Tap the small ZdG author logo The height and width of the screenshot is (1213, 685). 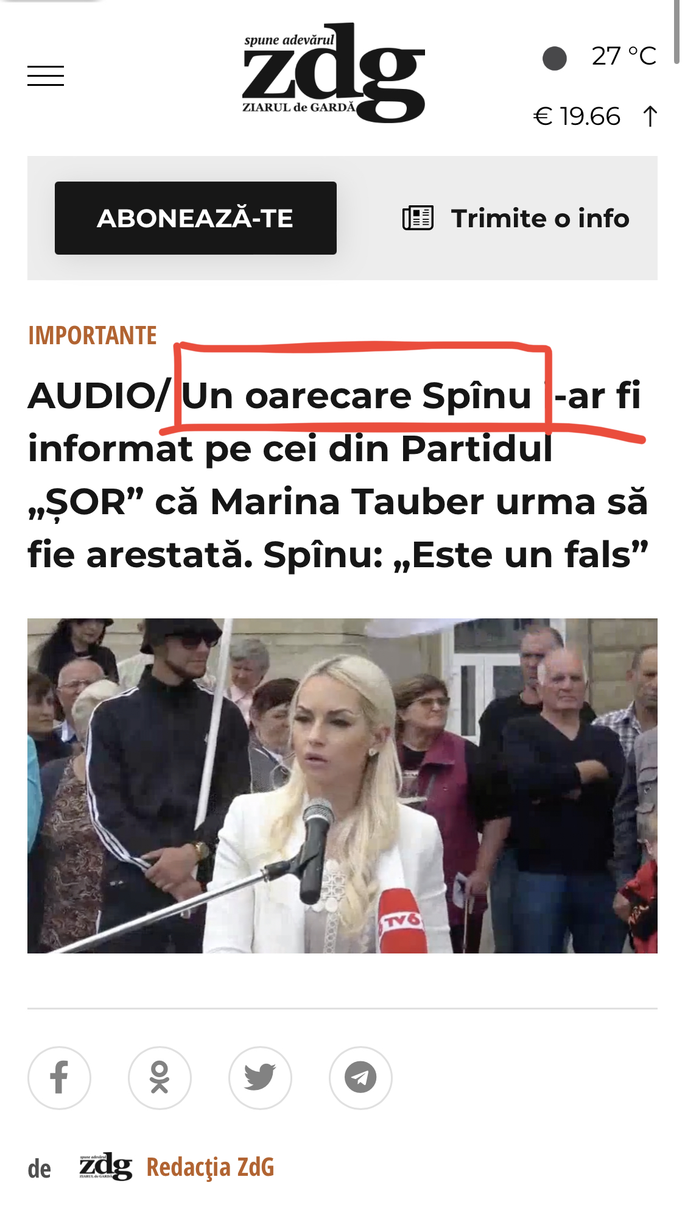pos(105,1167)
